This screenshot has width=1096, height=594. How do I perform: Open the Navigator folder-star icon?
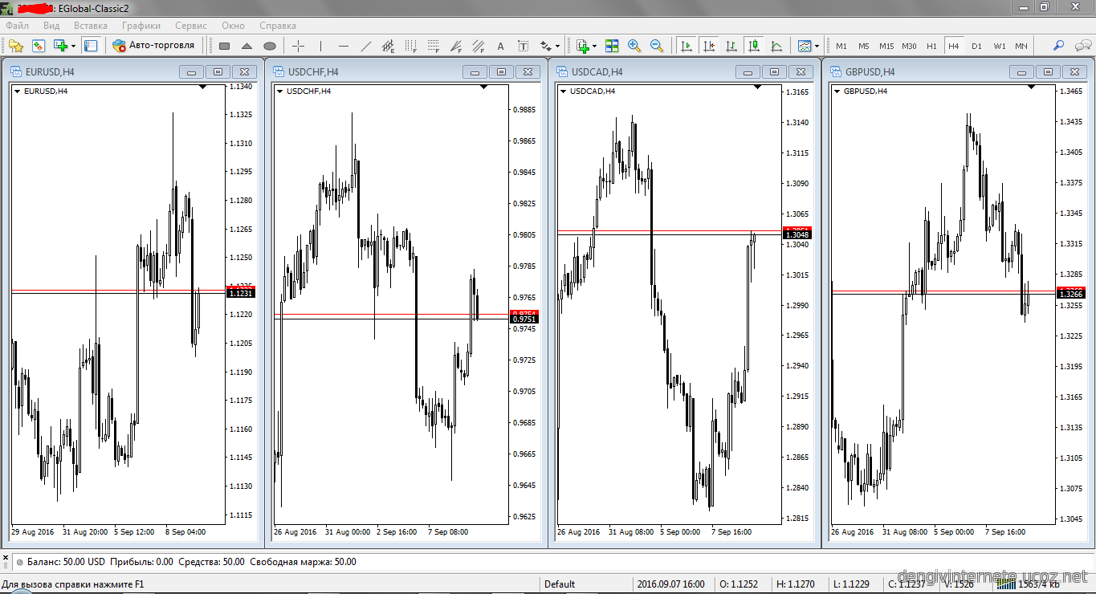[x=16, y=46]
